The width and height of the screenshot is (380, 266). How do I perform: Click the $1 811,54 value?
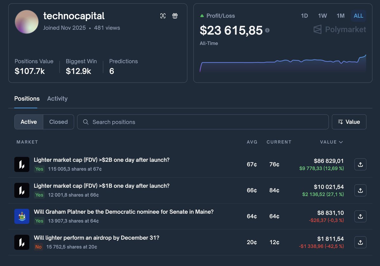coord(330,239)
